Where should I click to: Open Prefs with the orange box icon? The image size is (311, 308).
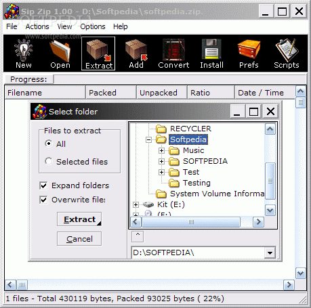click(x=249, y=49)
